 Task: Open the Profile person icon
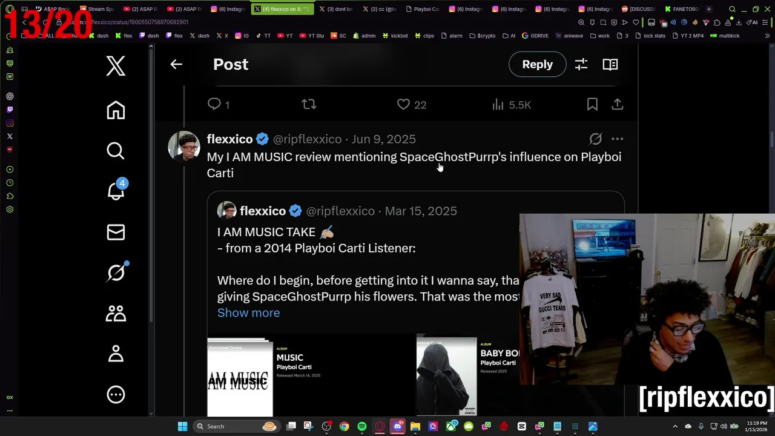tap(116, 354)
